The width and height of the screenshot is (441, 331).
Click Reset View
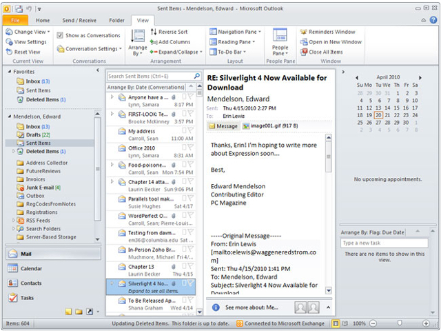tap(23, 52)
